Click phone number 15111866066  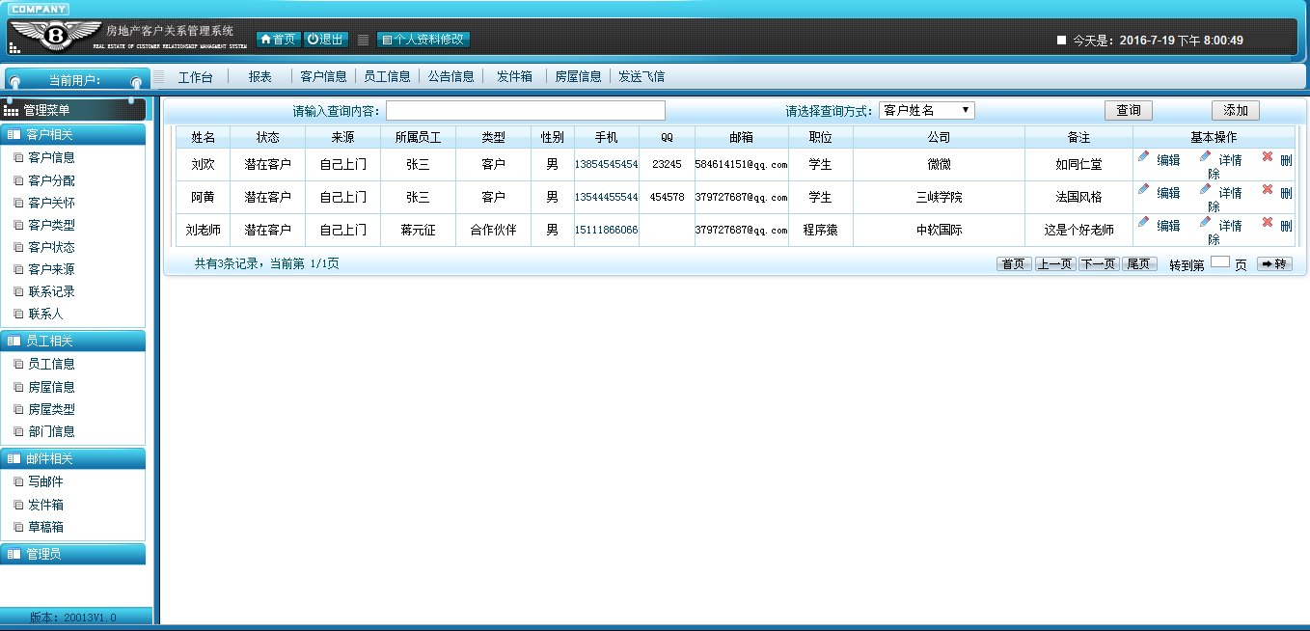point(606,230)
